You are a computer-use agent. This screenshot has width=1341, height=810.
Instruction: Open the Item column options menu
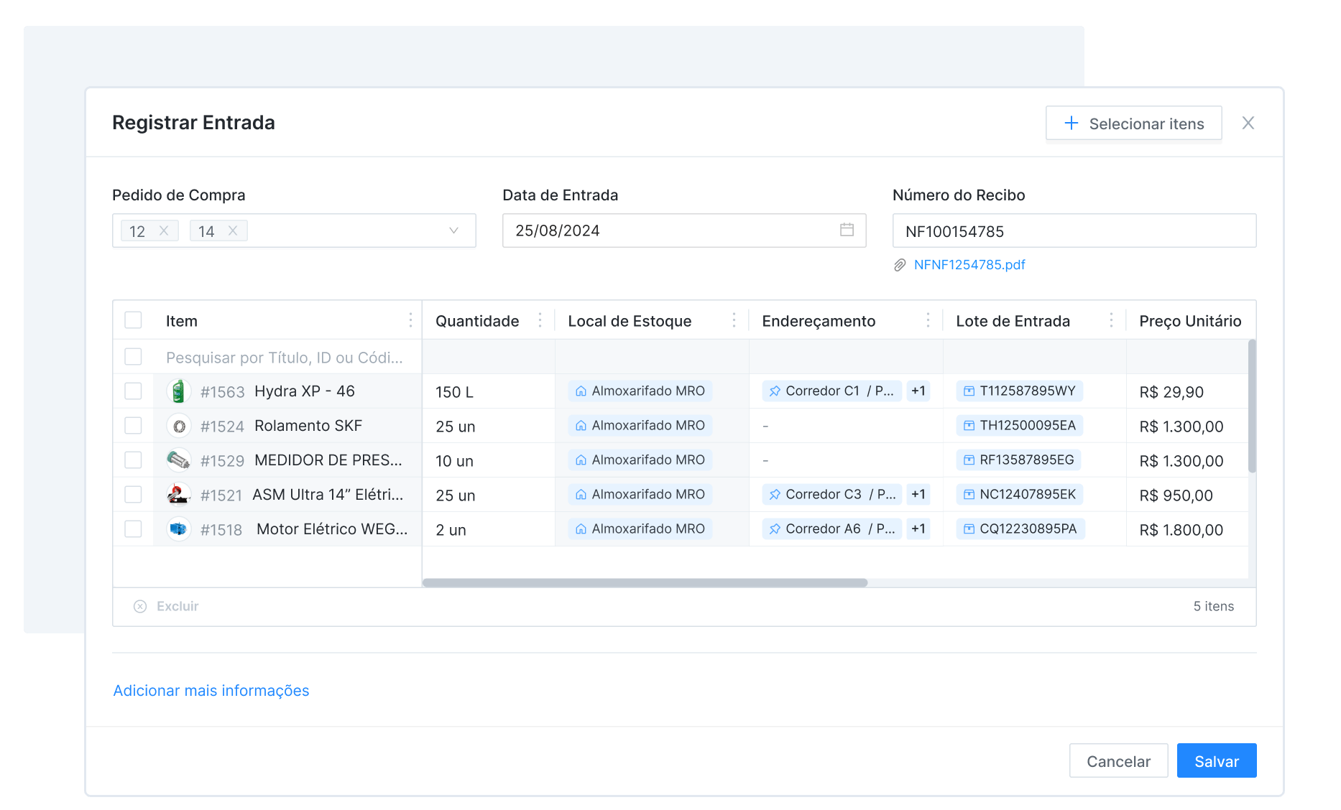coord(410,320)
